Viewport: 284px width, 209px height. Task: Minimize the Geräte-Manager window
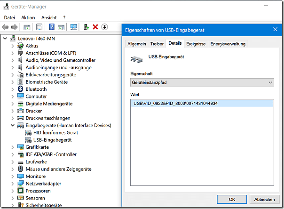pos(266,6)
